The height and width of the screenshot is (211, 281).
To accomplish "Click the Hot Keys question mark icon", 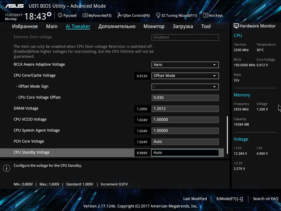I will coord(205,15).
